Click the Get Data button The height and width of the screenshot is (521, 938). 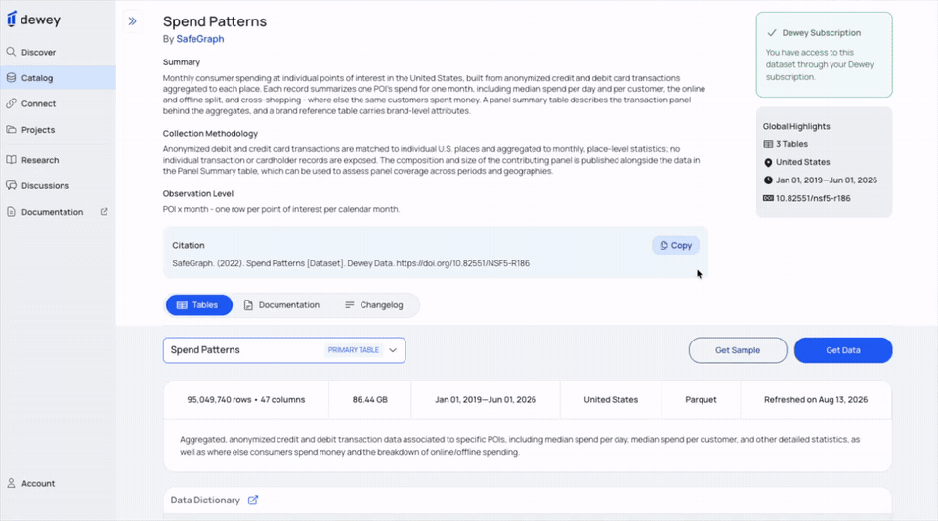click(x=843, y=350)
